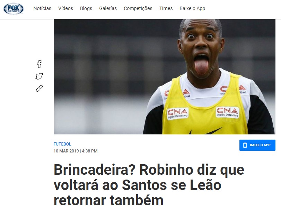The width and height of the screenshot is (281, 207).
Task: Share the article on Twitter
Action: click(39, 76)
